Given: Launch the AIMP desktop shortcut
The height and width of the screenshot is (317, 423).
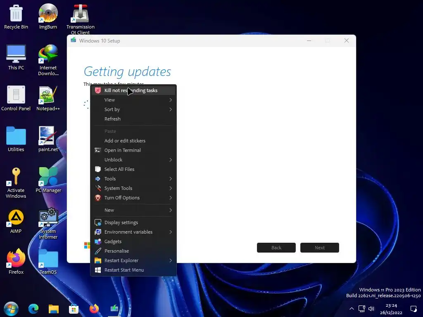Looking at the screenshot, I should click(16, 221).
